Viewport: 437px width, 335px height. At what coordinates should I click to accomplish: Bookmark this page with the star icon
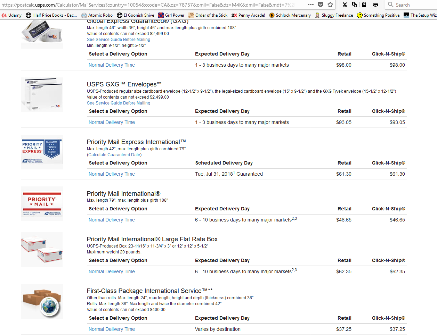pyautogui.click(x=330, y=5)
